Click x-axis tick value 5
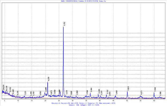 [x=5, y=100]
